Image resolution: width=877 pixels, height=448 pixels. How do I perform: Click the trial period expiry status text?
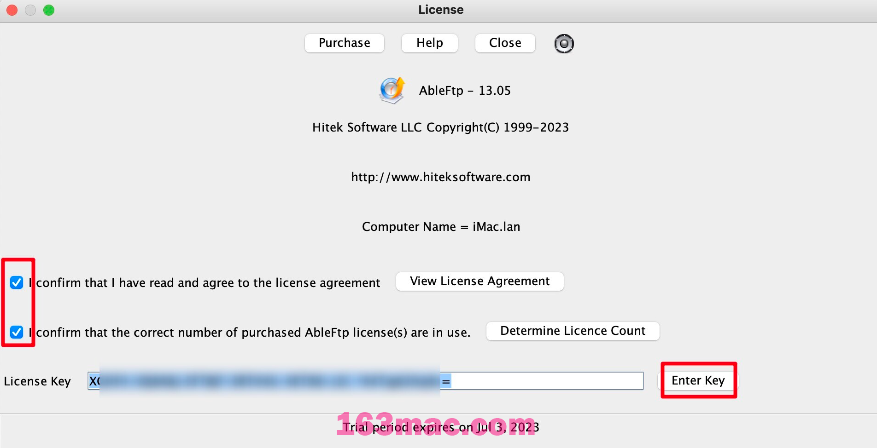tap(441, 427)
